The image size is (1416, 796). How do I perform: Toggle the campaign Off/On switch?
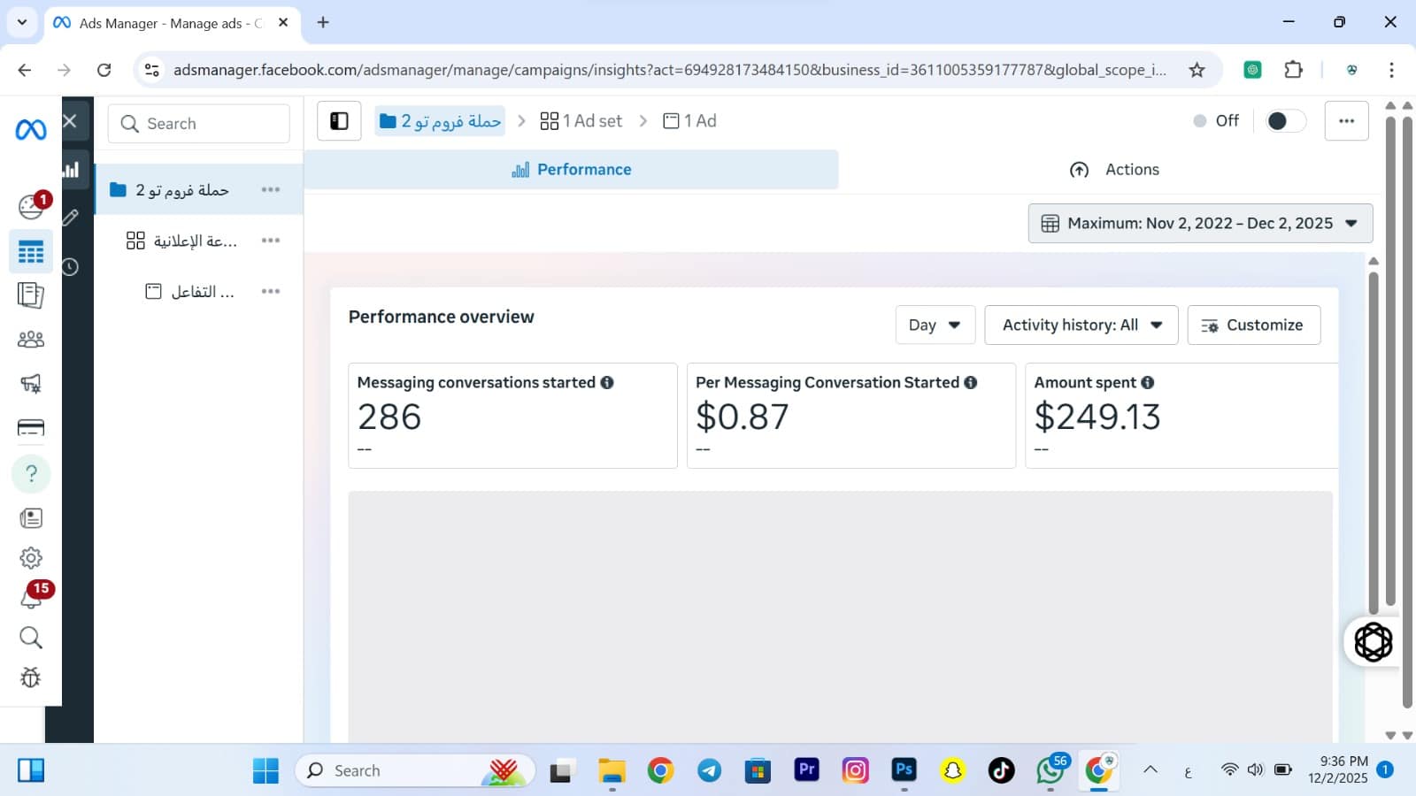tap(1285, 121)
